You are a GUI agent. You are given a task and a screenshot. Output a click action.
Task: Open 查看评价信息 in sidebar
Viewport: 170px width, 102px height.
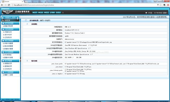coord(8,58)
